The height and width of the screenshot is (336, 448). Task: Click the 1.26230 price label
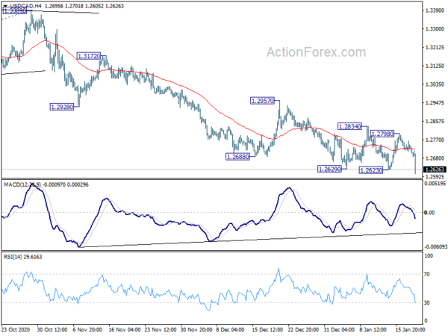click(x=371, y=170)
